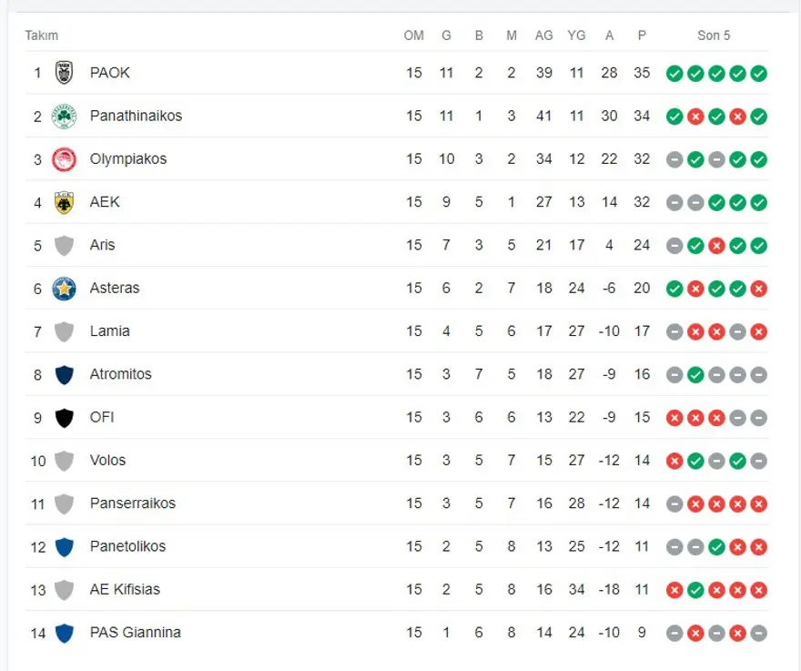The width and height of the screenshot is (801, 671).
Task: Open the Panathinaikos team page
Action: pos(136,116)
